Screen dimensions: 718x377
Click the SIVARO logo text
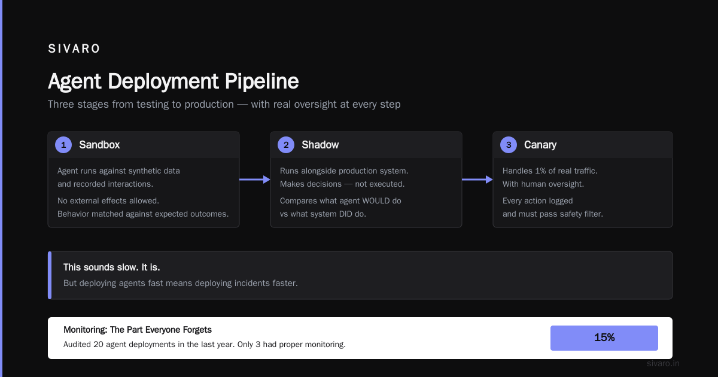point(74,49)
